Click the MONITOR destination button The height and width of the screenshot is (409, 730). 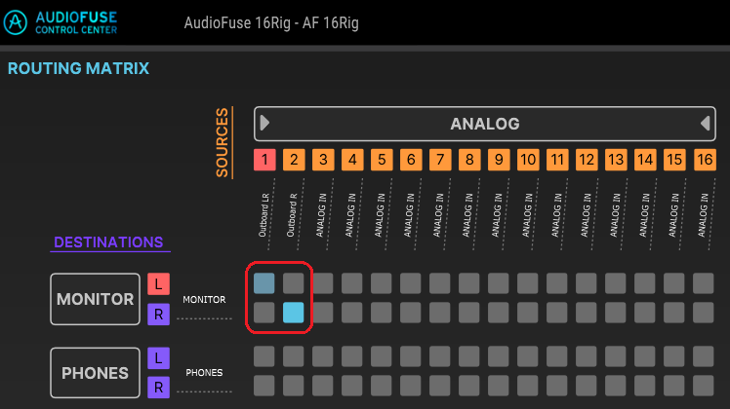(95, 299)
